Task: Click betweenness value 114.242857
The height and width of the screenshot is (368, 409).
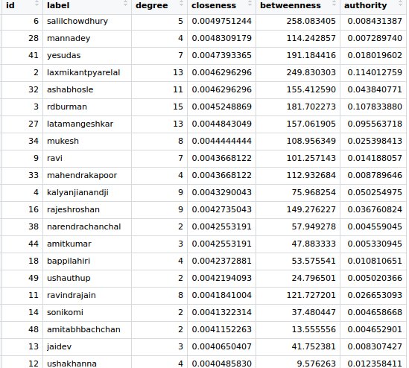Action: [x=311, y=38]
